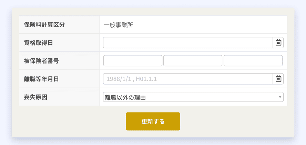Click the 被保険者番号 row label

(41, 61)
